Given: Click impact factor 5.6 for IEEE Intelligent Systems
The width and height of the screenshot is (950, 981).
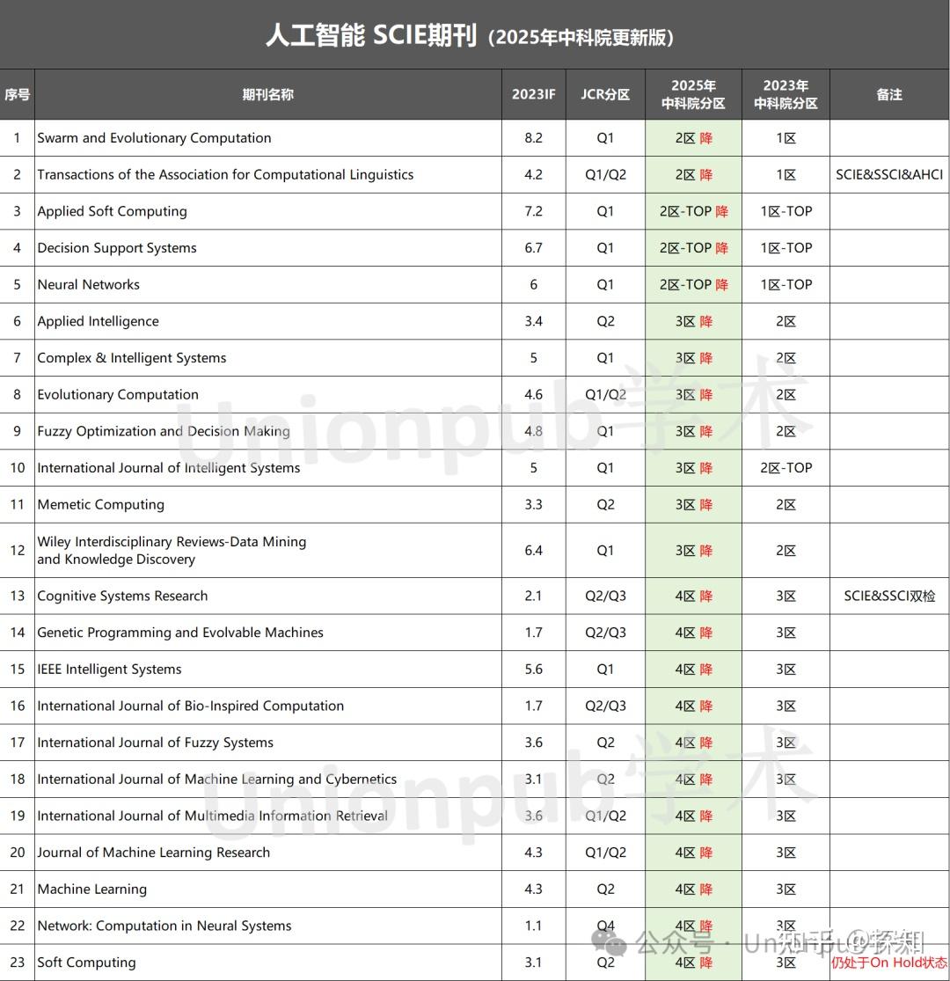Looking at the screenshot, I should (x=533, y=670).
